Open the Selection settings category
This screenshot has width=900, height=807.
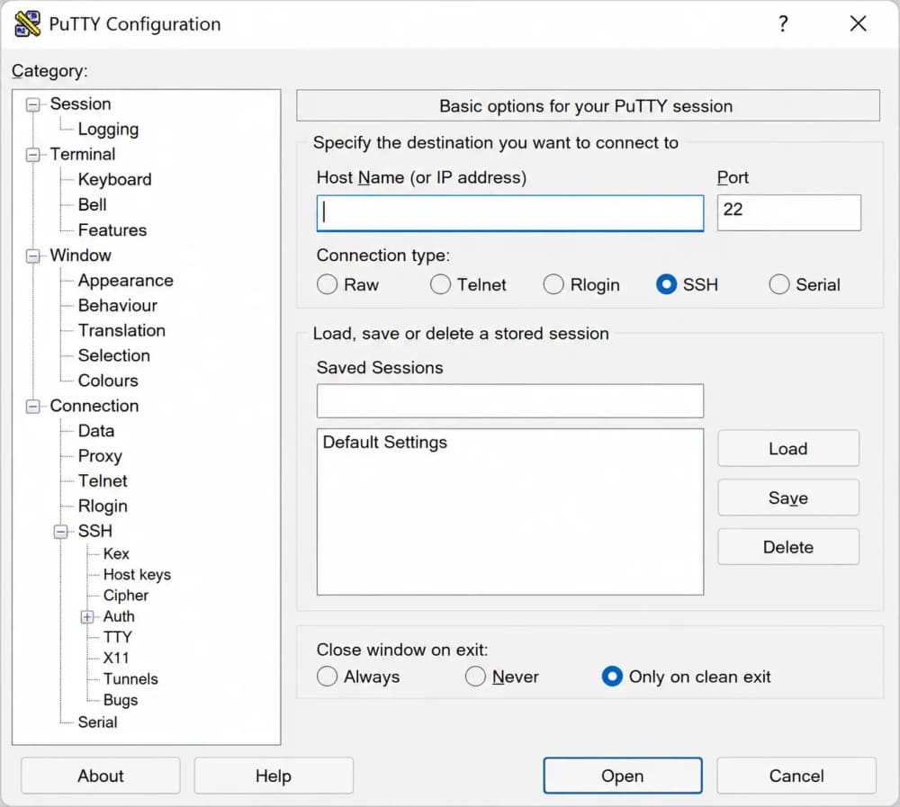click(114, 356)
